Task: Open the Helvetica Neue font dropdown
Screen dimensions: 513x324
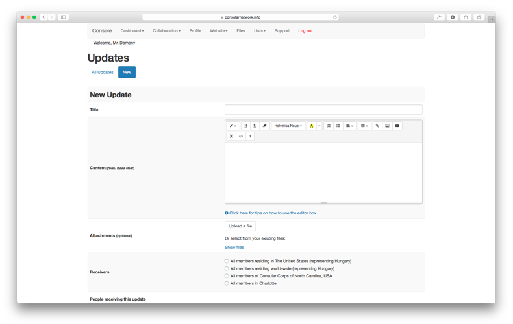Action: coord(288,126)
